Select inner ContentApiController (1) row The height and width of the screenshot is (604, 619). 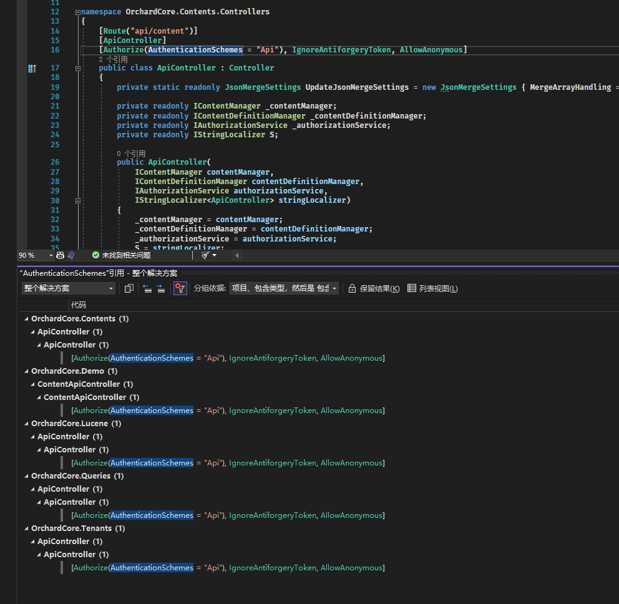click(x=91, y=397)
